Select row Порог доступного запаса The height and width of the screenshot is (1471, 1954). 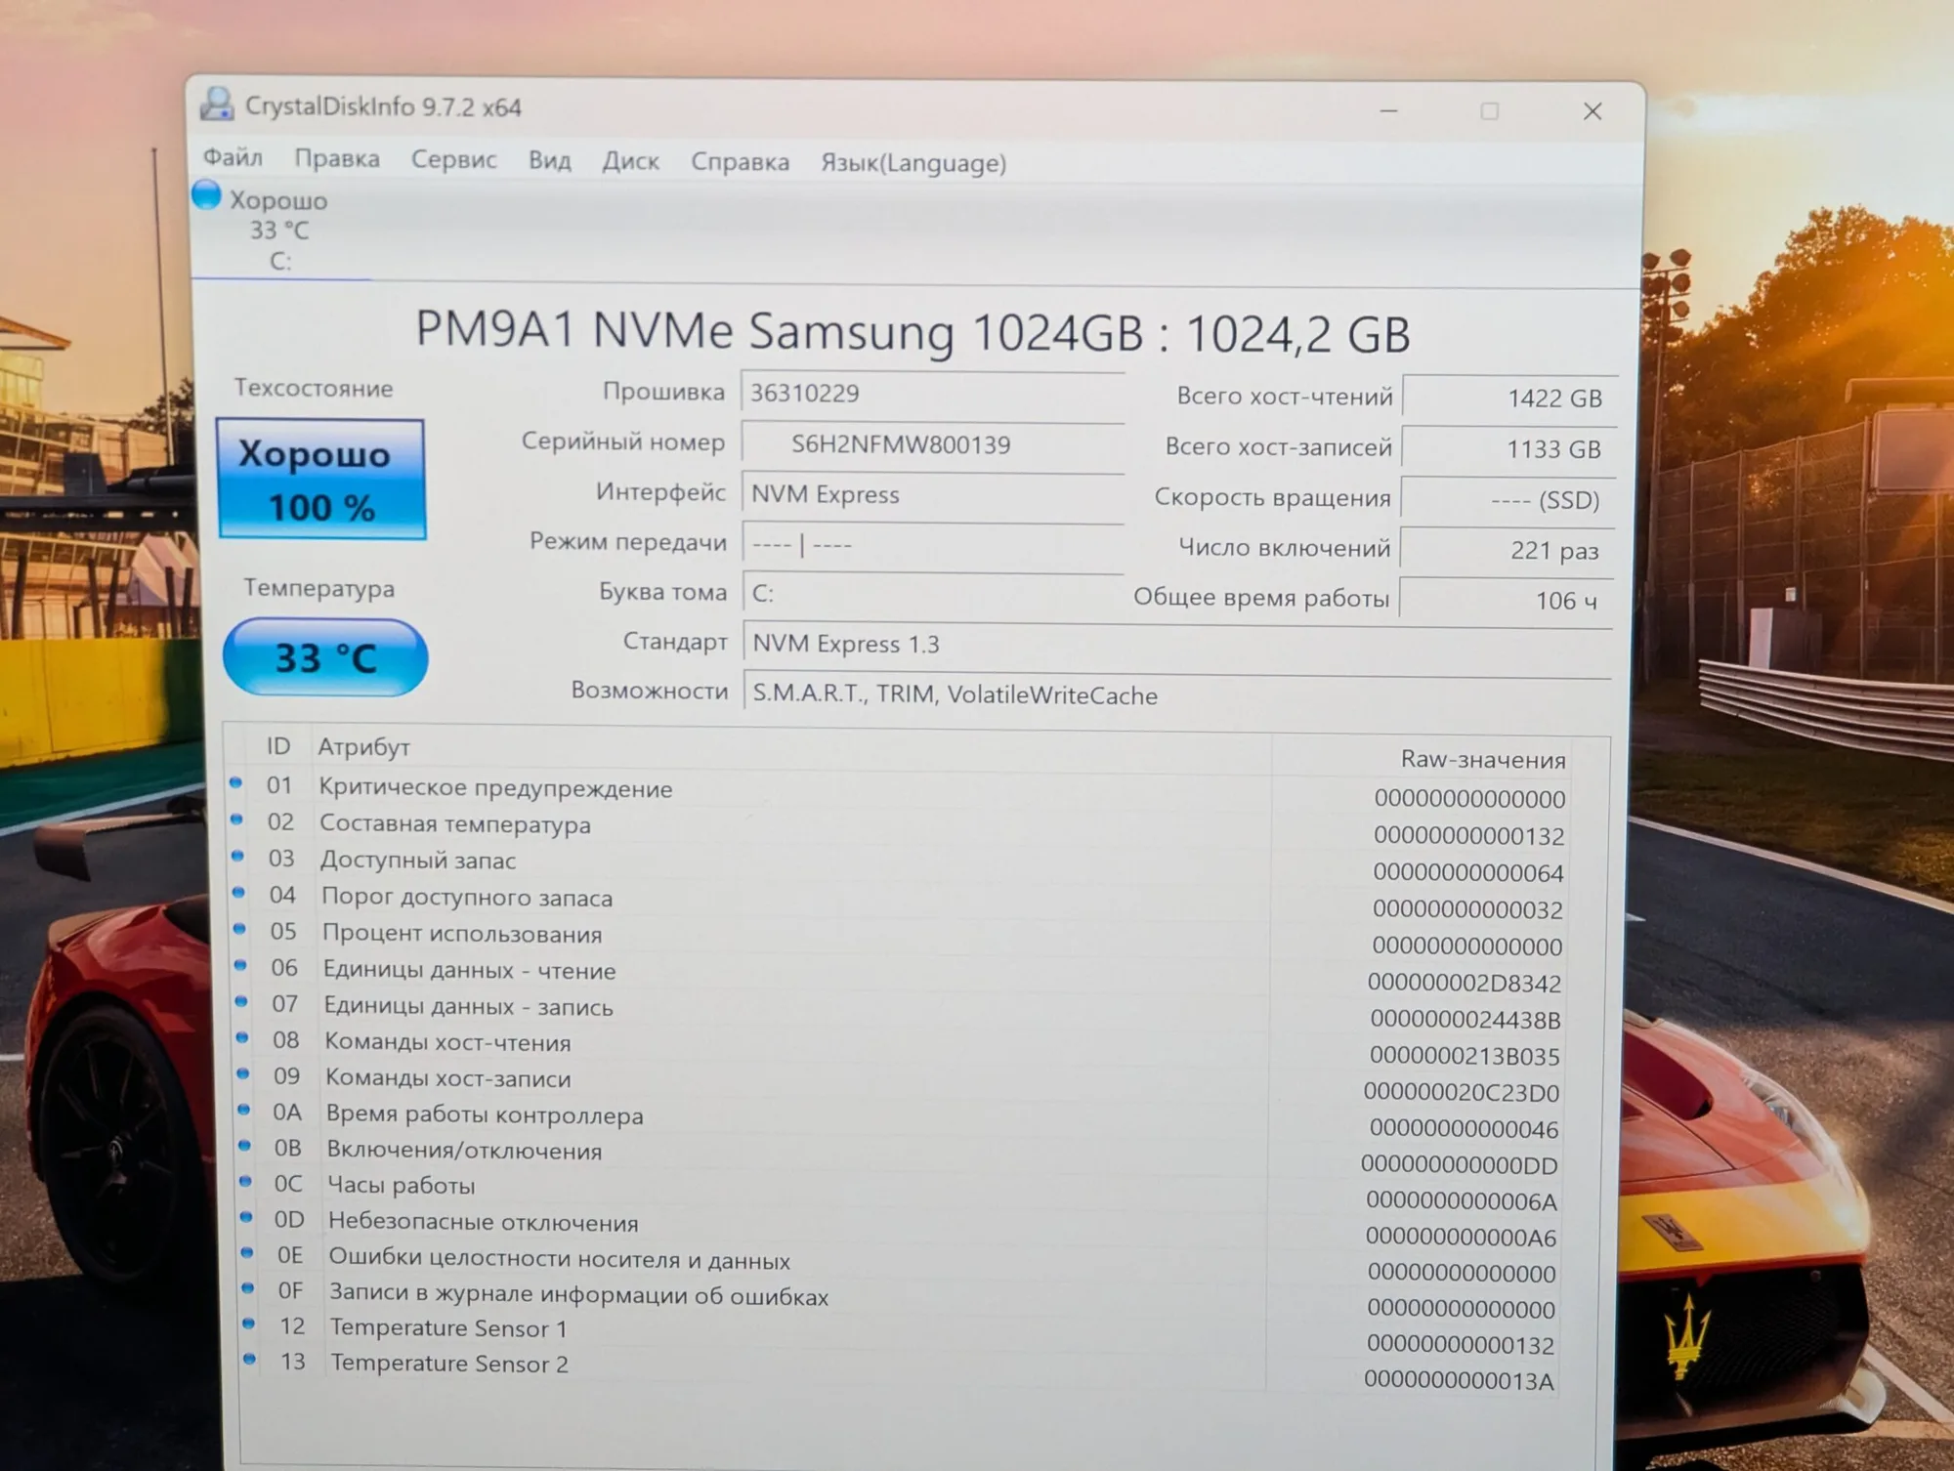point(899,902)
